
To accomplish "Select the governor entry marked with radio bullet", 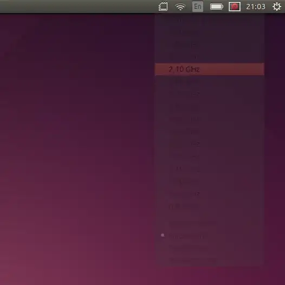I will 210,236.
